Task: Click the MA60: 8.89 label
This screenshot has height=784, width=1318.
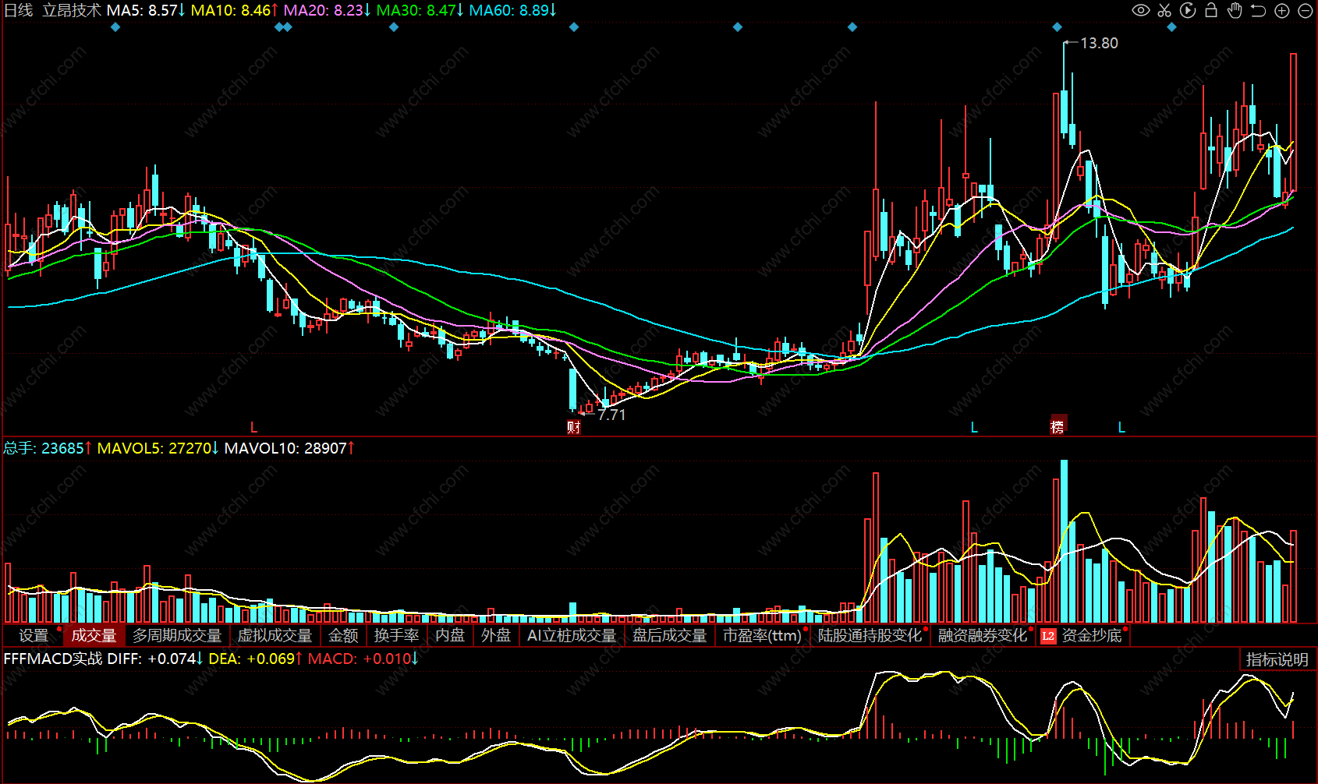Action: [512, 10]
